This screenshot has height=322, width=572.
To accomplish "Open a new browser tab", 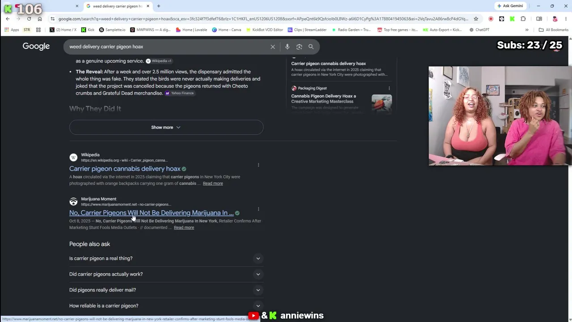I will click(159, 6).
